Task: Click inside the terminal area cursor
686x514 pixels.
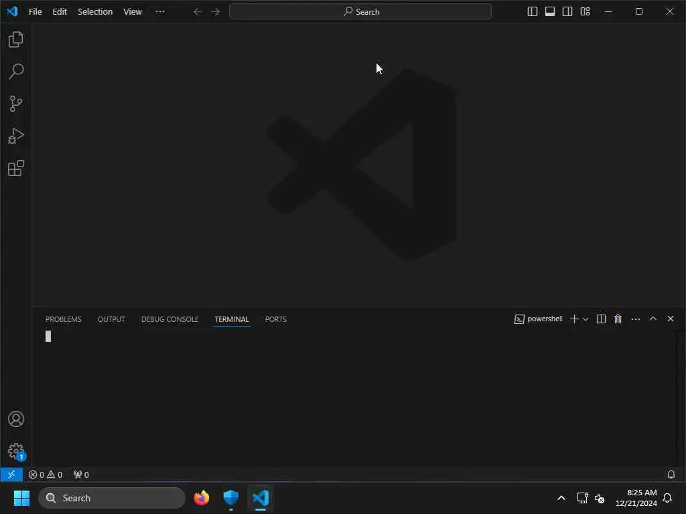Action: coord(48,336)
